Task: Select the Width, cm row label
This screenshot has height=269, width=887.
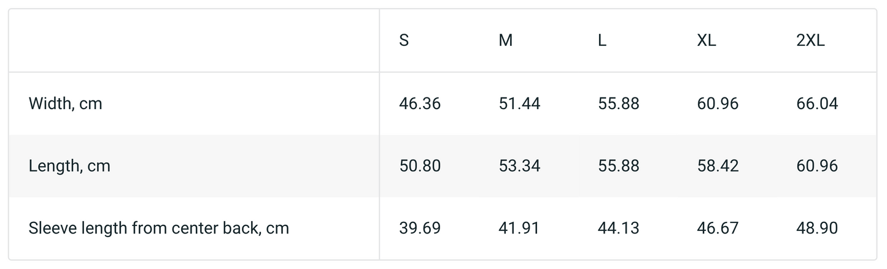Action: (x=65, y=104)
